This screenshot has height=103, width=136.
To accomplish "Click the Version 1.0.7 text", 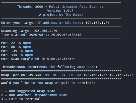I will [60, 11].
